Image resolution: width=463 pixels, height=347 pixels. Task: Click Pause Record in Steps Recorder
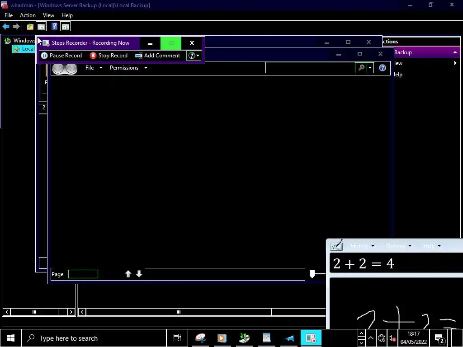click(61, 56)
